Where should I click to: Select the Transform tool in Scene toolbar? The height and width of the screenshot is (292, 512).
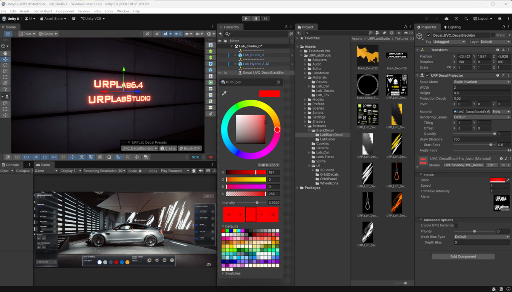click(x=6, y=83)
